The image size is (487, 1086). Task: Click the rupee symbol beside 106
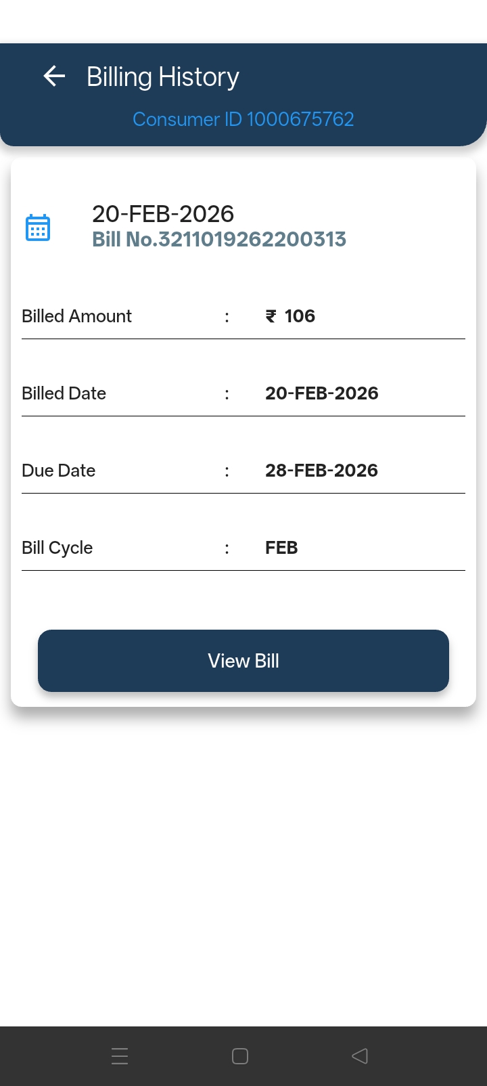click(271, 316)
